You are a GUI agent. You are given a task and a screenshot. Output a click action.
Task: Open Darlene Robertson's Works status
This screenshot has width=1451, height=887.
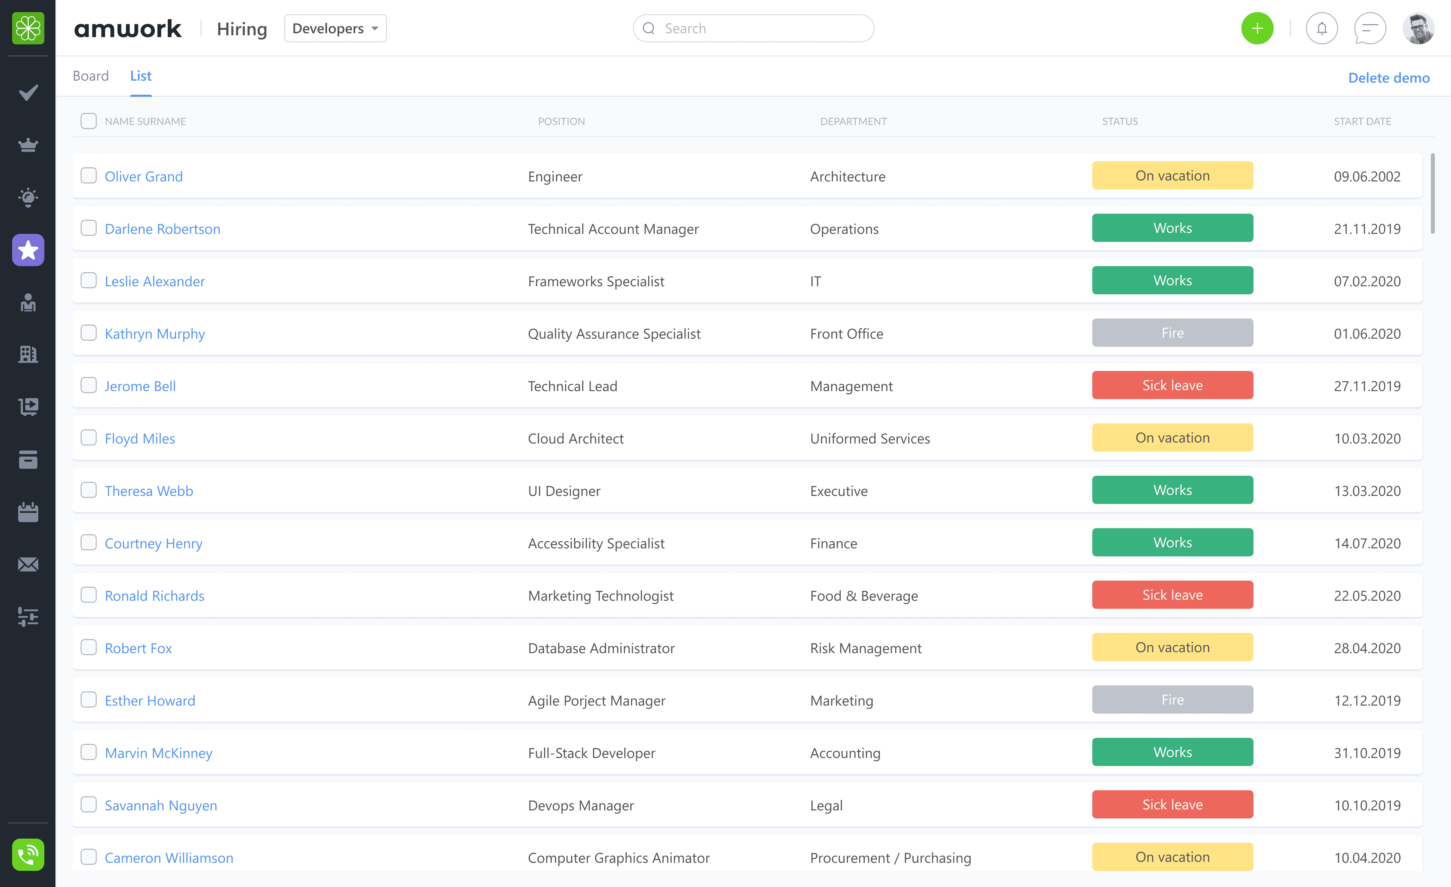point(1172,228)
